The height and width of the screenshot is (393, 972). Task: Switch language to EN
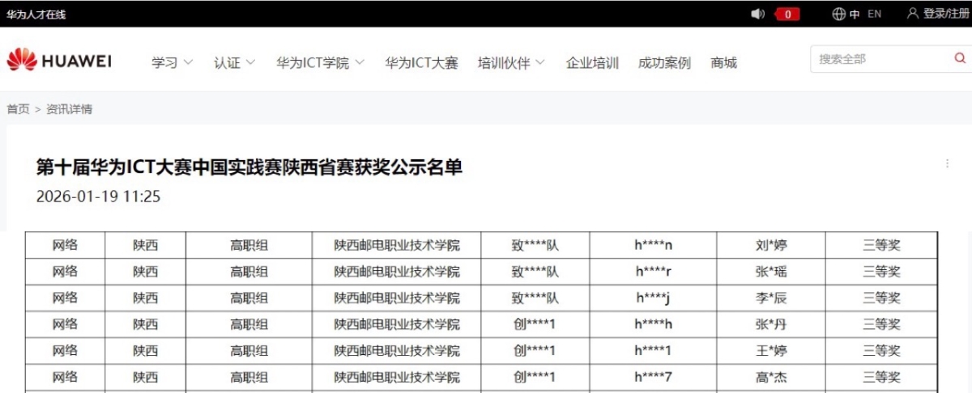875,14
